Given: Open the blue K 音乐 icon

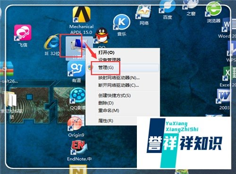Looking at the screenshot, I should (122, 22).
